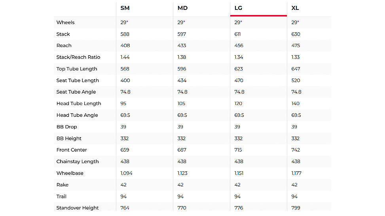Image resolution: width=385 pixels, height=216 pixels.
Task: Click the XL Stack value 630
Action: [296, 34]
